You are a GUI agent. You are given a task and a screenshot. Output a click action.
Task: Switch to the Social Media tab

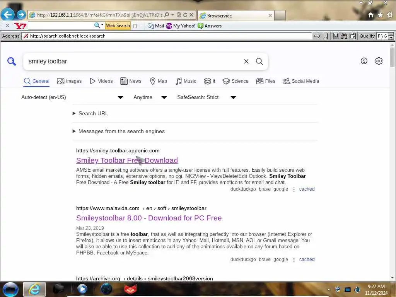[301, 81]
